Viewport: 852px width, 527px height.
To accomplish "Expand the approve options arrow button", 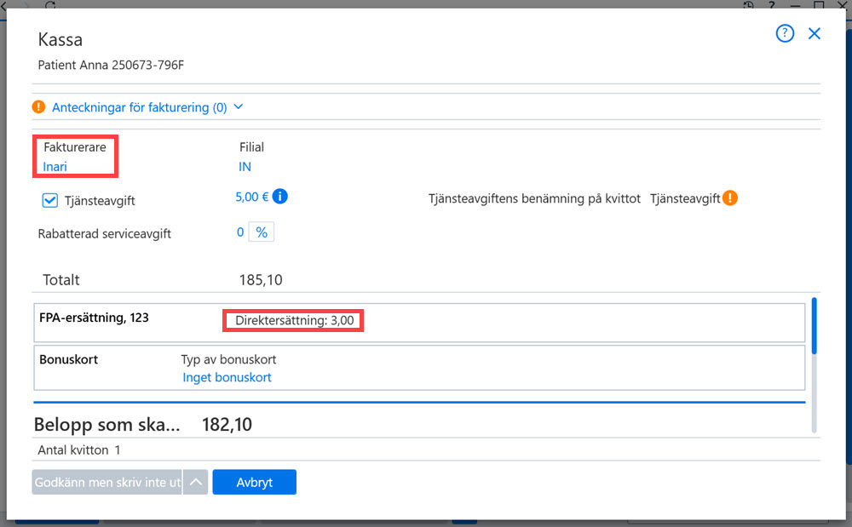I will pyautogui.click(x=196, y=482).
